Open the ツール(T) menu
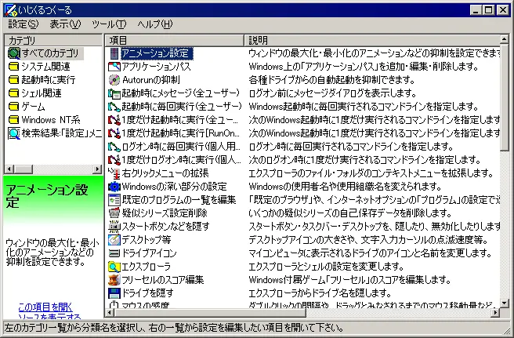This screenshot has height=338, width=514. coord(109,24)
